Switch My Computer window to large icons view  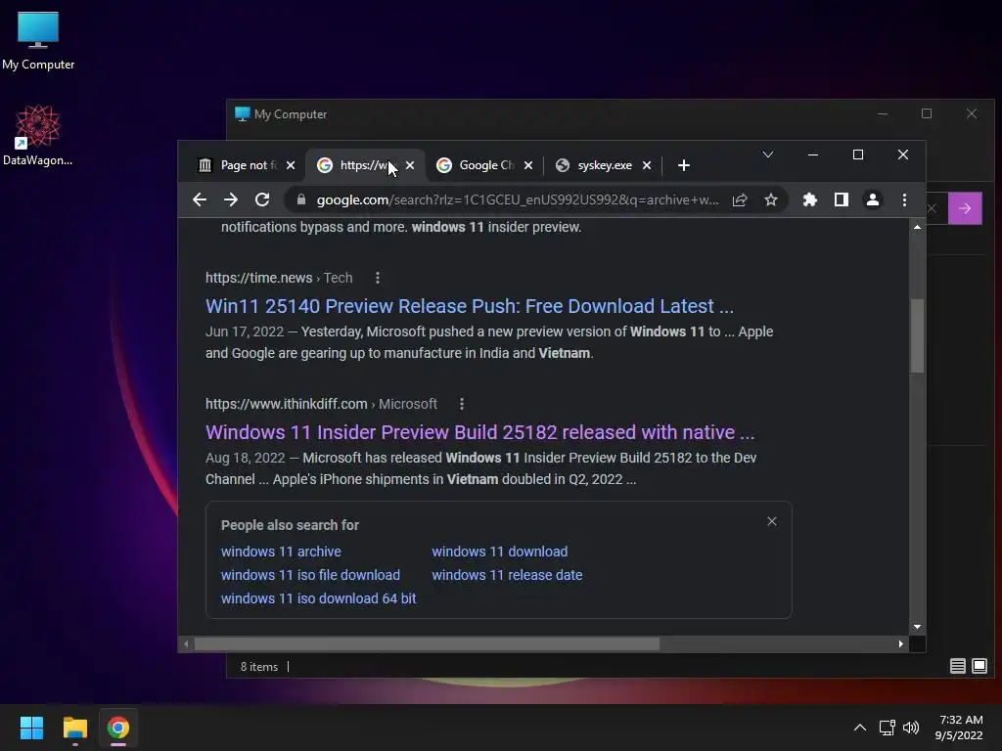[x=979, y=666]
